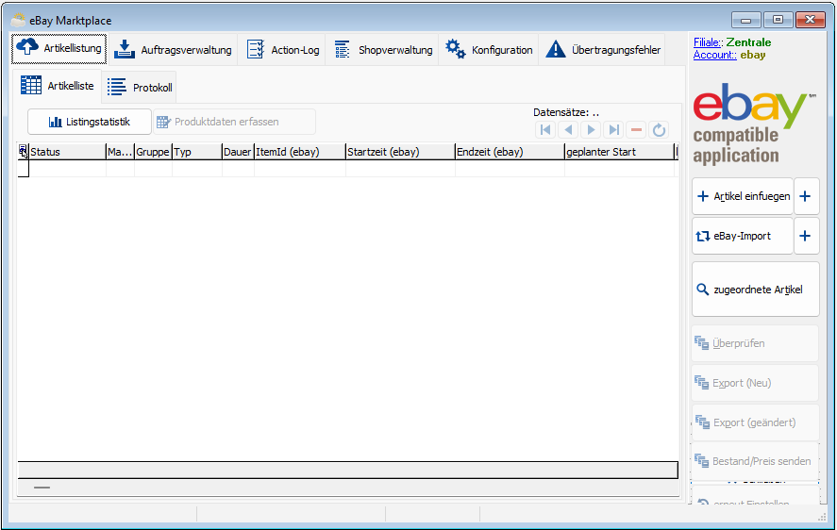Viewport: 837px width, 530px height.
Task: Click the empty first row Status cell
Action: point(67,169)
